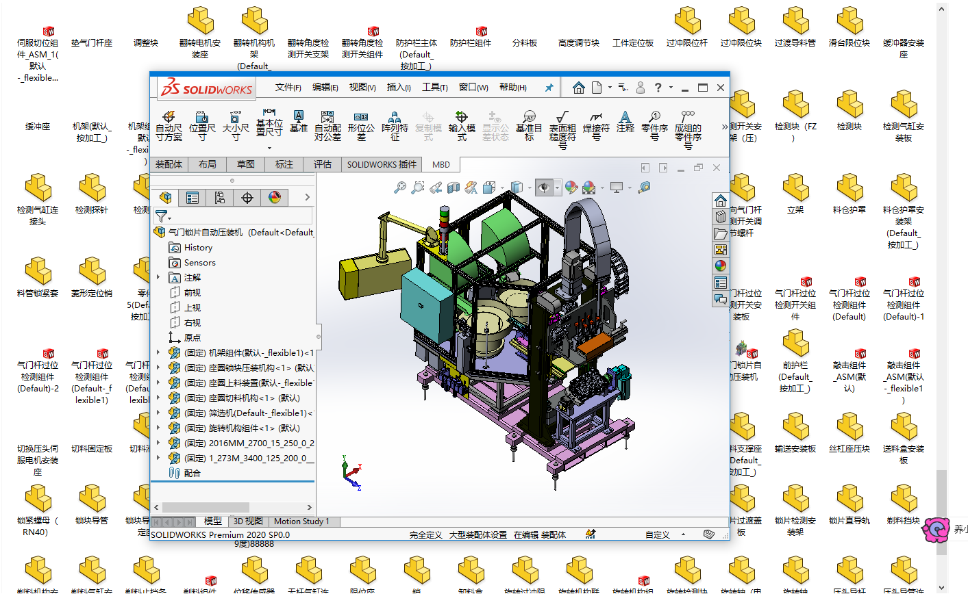Click the login user silhouette icon
The height and width of the screenshot is (607, 968).
point(641,88)
